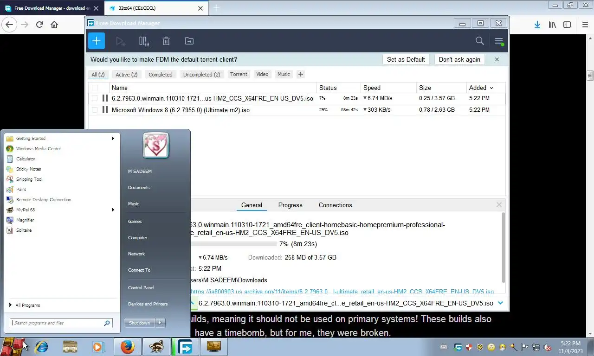
Task: Launch Calculator from Start menu
Action: 60,159
